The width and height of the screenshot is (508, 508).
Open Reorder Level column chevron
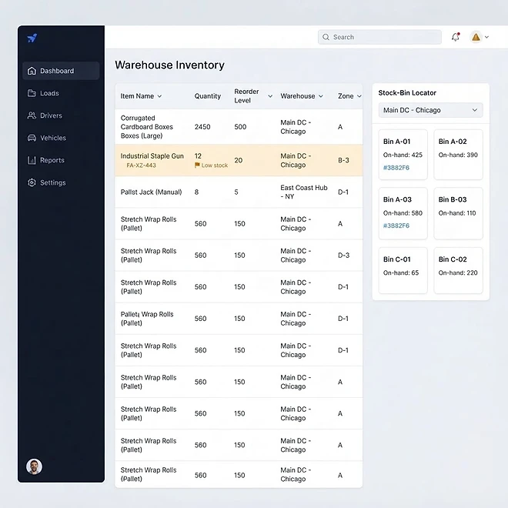pyautogui.click(x=270, y=96)
